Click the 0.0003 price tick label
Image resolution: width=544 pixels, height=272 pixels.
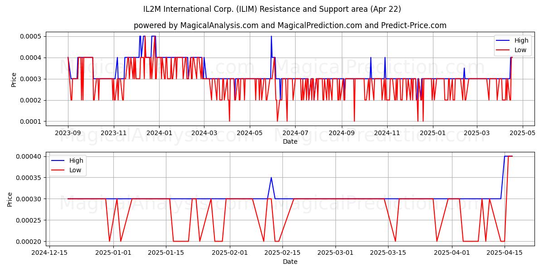pyautogui.click(x=32, y=79)
